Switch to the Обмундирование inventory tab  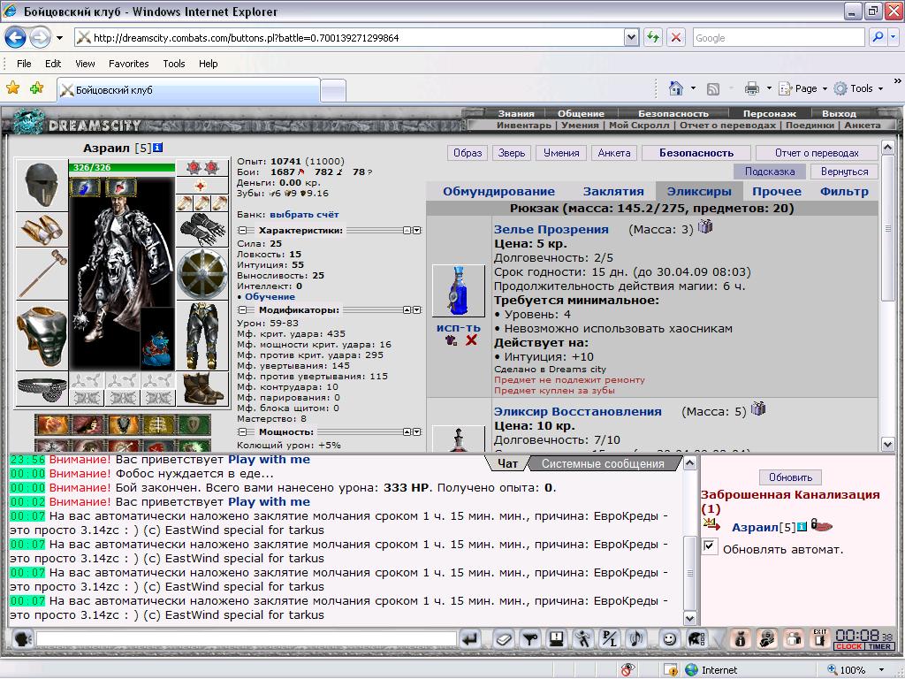pyautogui.click(x=498, y=191)
